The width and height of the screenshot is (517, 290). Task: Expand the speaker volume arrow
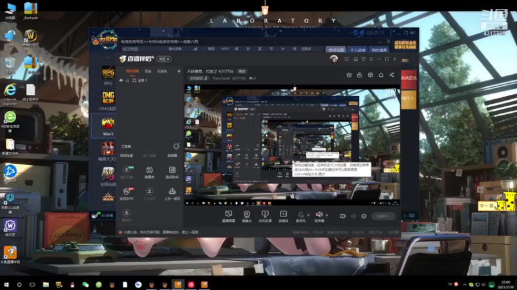point(327,215)
